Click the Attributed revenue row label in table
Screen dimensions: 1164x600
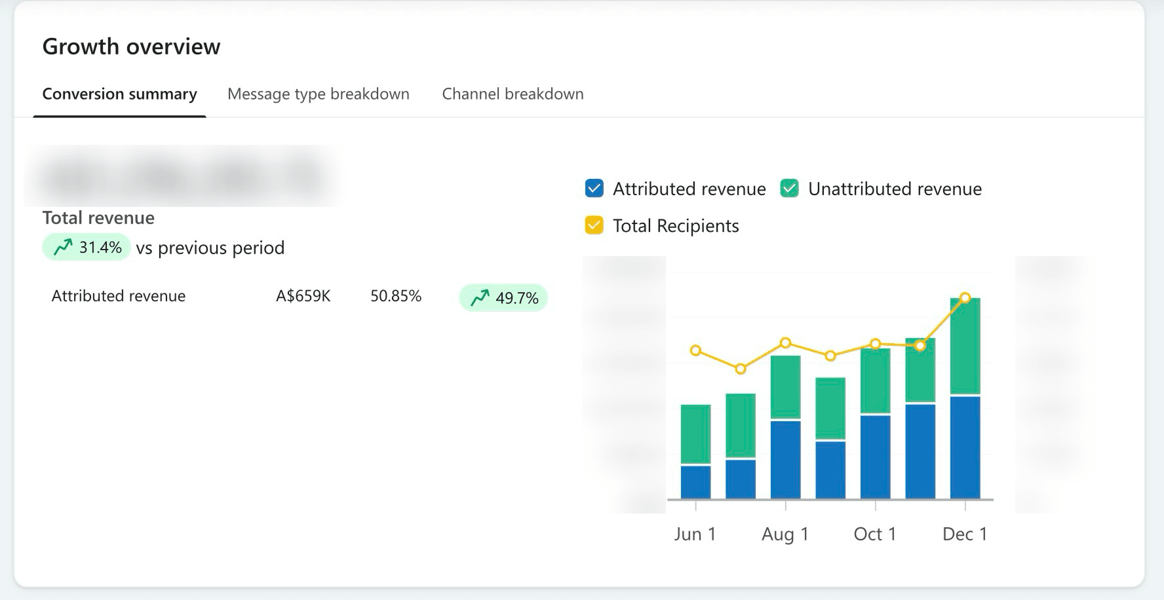(x=119, y=296)
